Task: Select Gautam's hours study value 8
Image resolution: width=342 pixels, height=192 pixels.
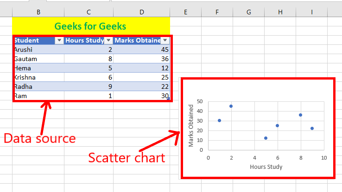Action: 89,59
